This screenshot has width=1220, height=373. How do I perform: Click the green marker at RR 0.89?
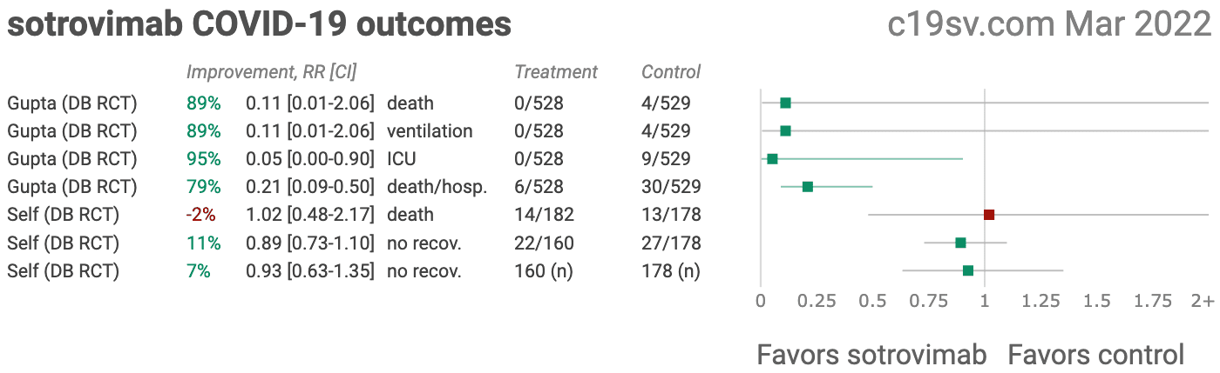click(960, 243)
